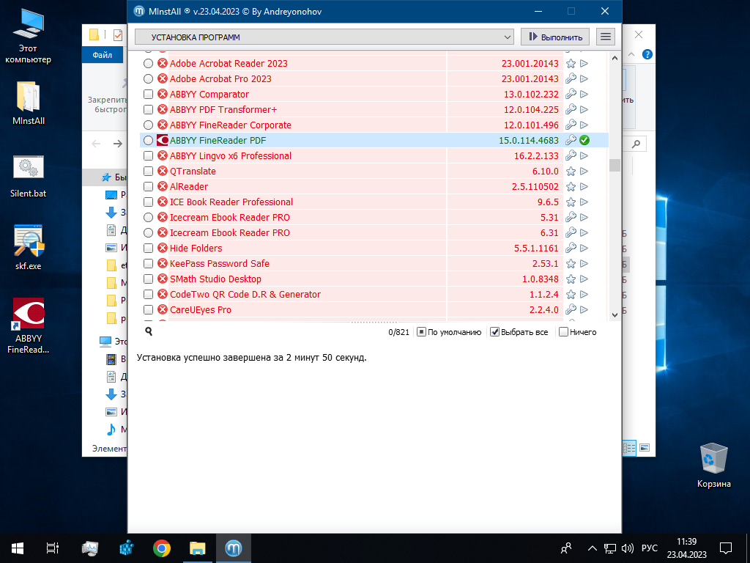This screenshot has height=563, width=750.
Task: Open the Start menu
Action: [18, 548]
